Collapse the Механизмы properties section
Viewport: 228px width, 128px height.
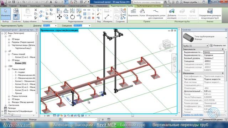223,73
